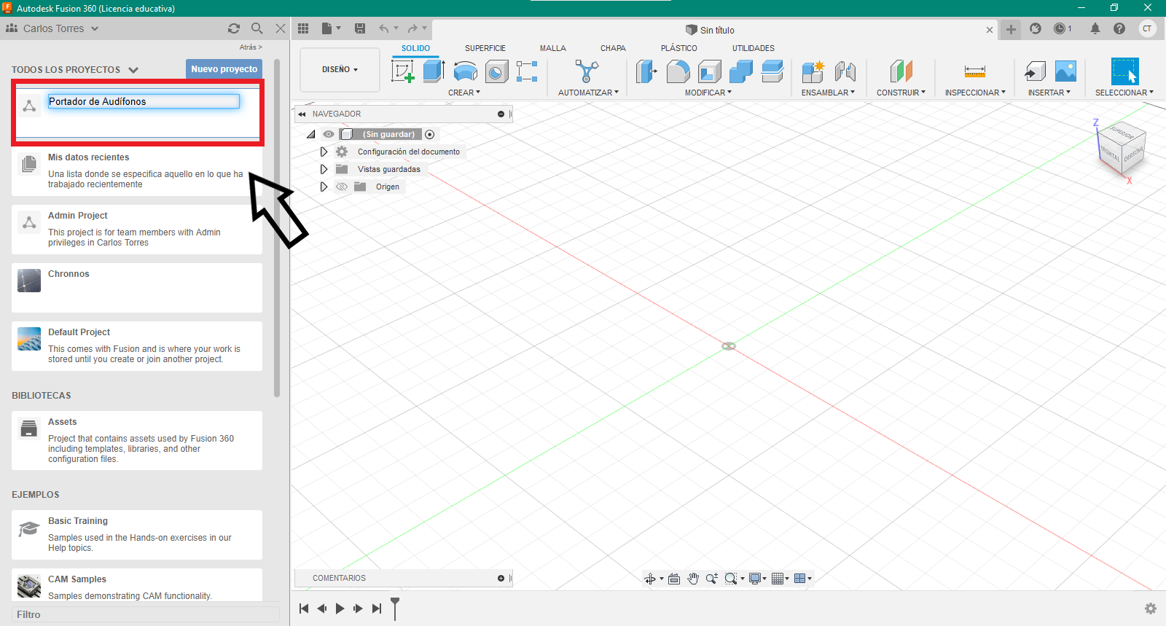
Task: Pick the Revolve tool
Action: [x=466, y=71]
